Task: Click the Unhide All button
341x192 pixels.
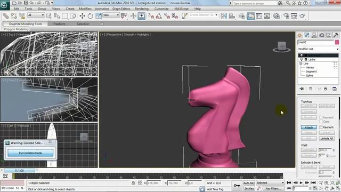Action: tap(327, 139)
